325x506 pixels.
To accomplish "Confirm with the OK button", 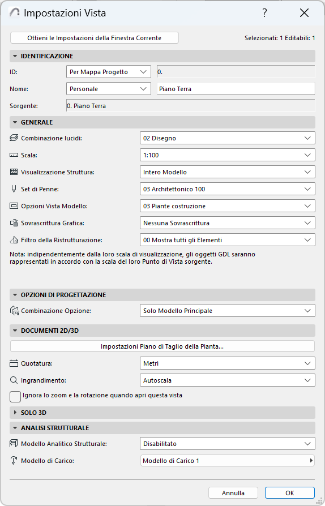I will (290, 493).
